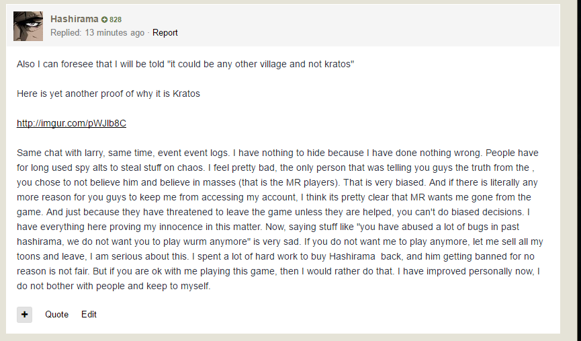The height and width of the screenshot is (341, 581).
Task: Report this post
Action: [x=165, y=32]
